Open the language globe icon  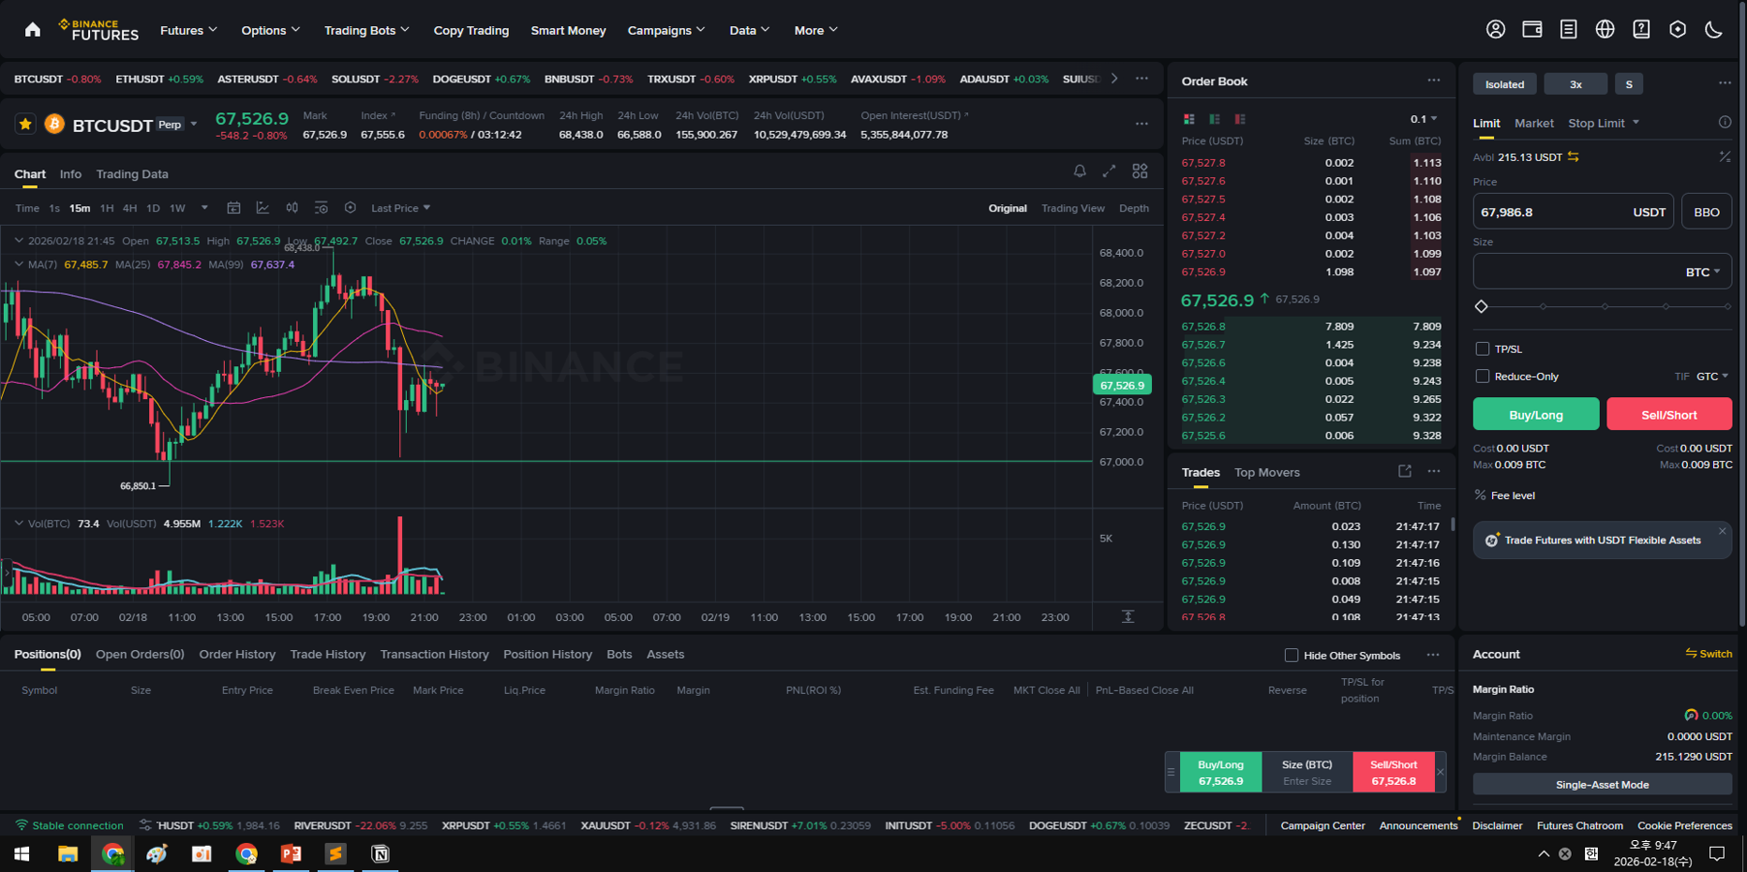(x=1605, y=30)
